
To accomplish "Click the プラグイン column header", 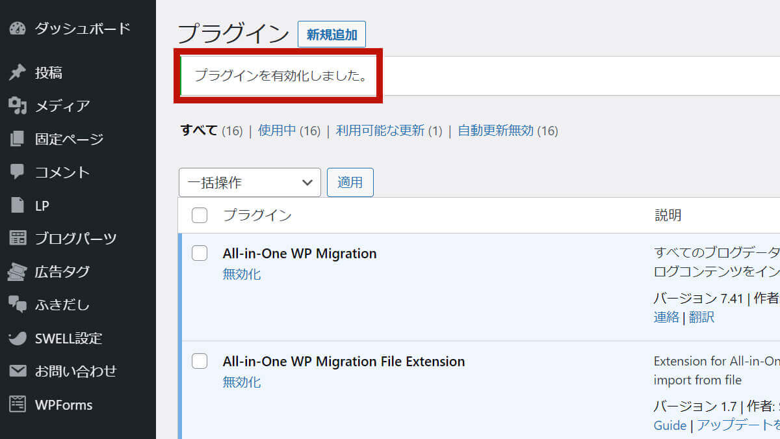I will pyautogui.click(x=257, y=215).
